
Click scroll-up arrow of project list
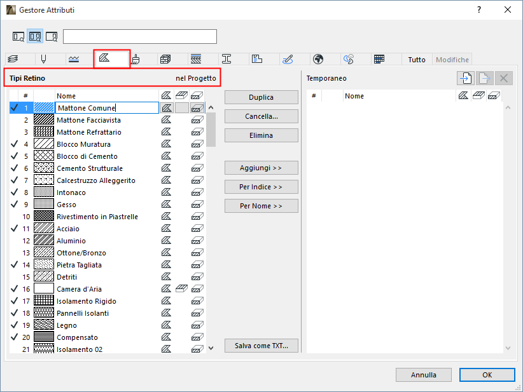click(x=211, y=107)
